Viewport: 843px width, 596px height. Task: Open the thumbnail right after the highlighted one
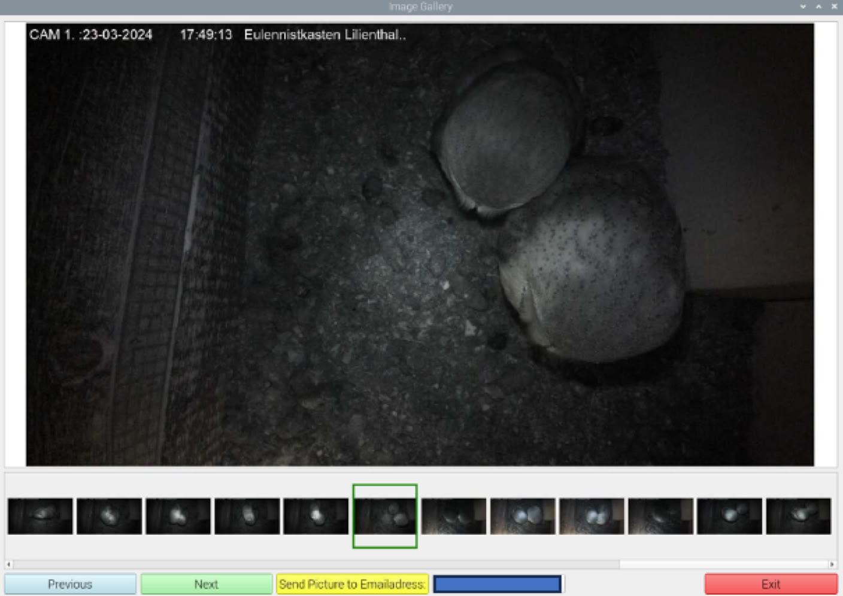tap(454, 516)
